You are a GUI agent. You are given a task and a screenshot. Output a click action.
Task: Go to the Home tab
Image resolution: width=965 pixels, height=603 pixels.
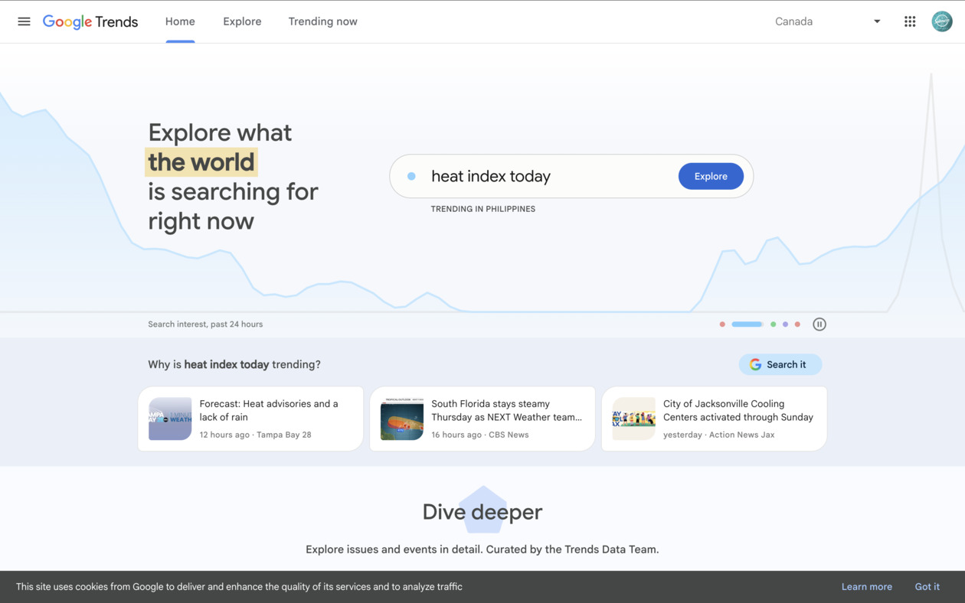(x=180, y=21)
